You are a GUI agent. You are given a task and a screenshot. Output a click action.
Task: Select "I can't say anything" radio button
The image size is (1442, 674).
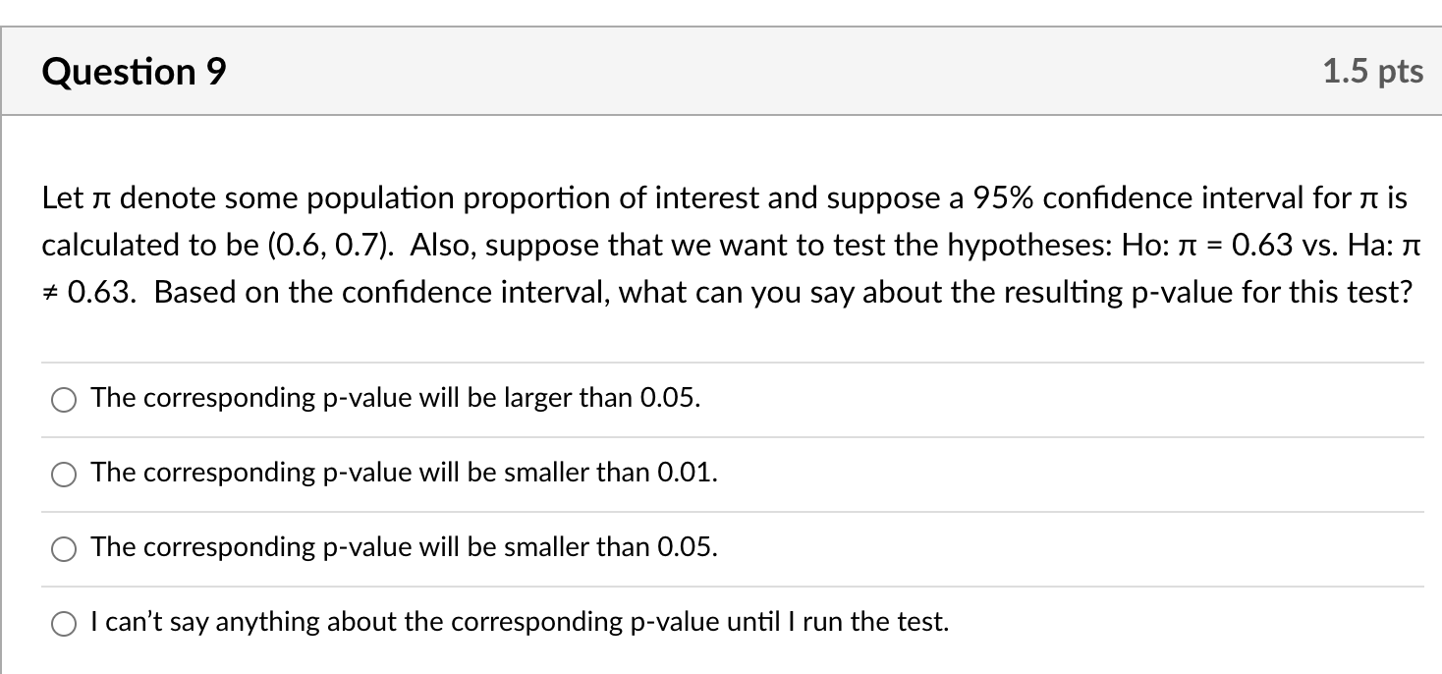tap(63, 622)
